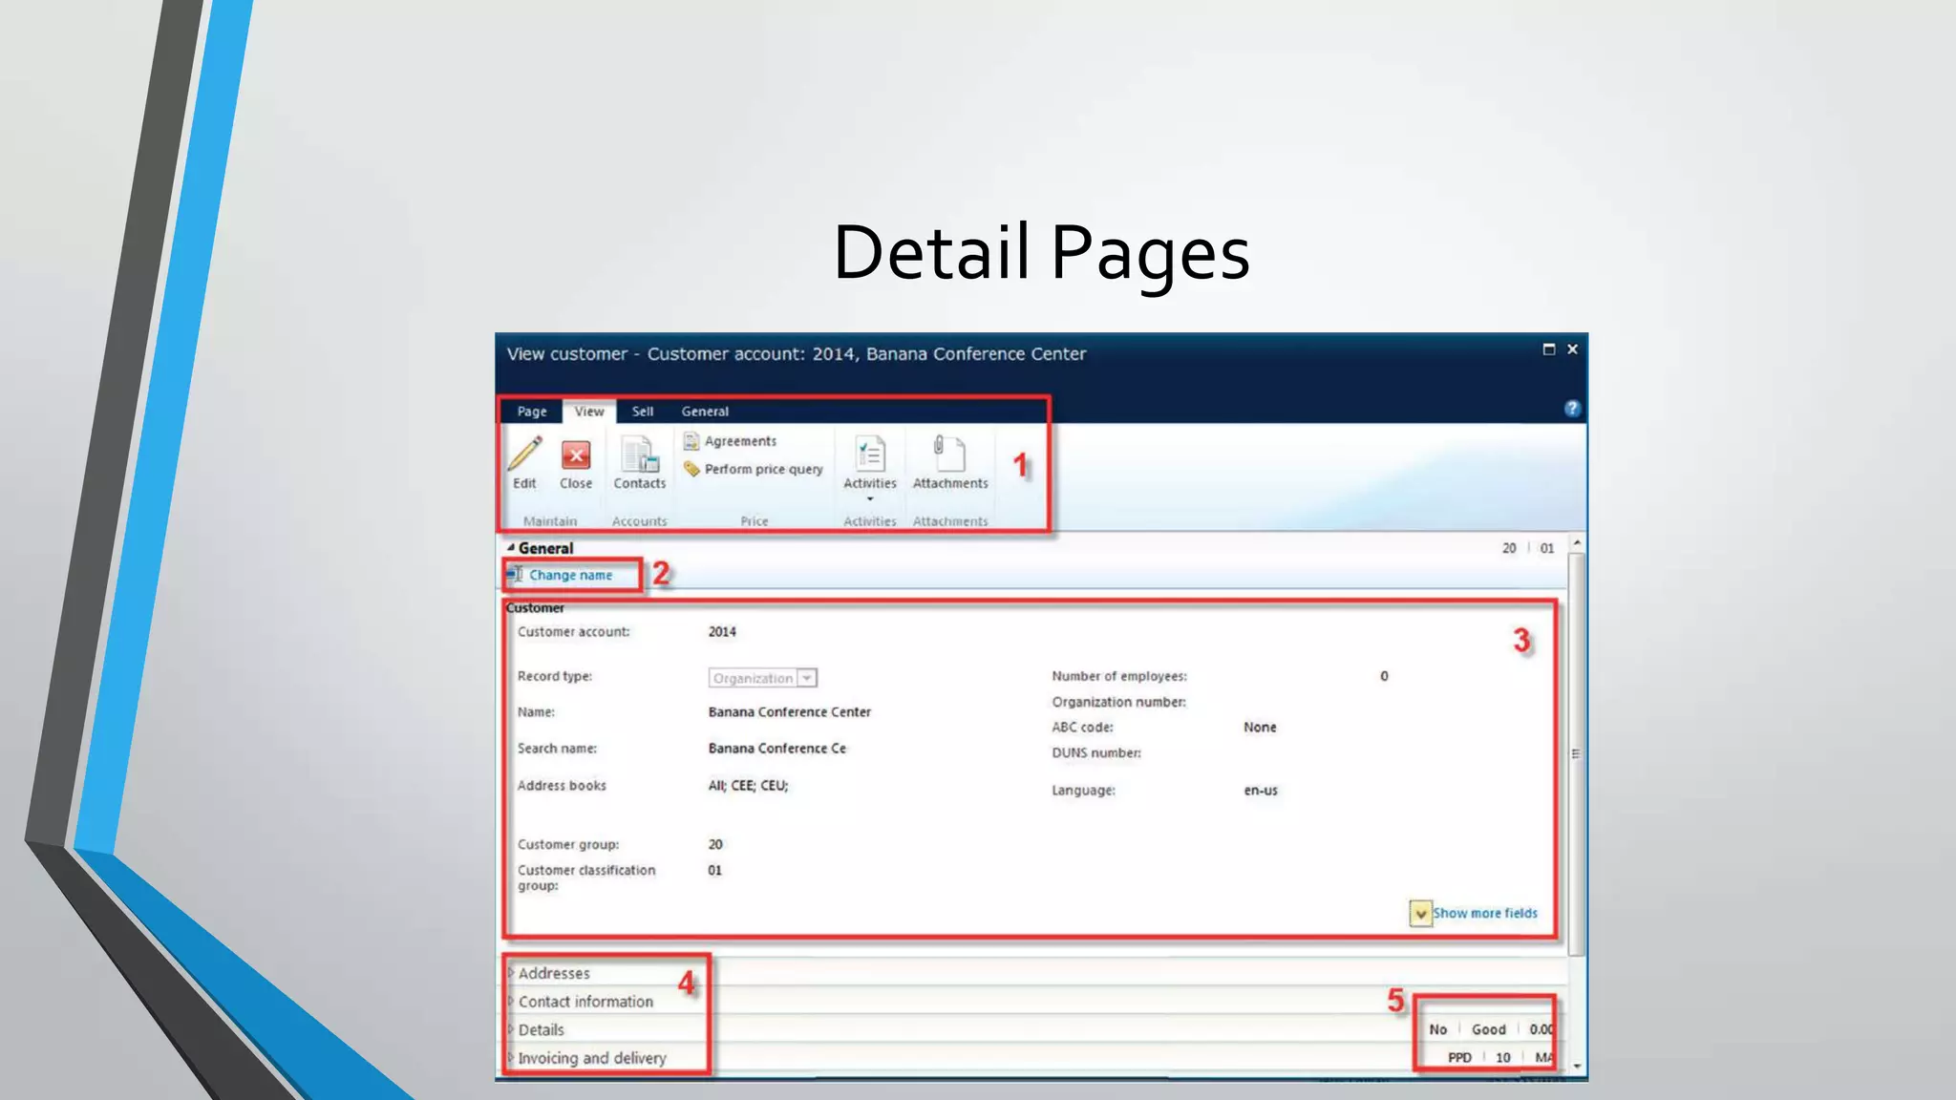The height and width of the screenshot is (1100, 1956).
Task: Expand the Contact information section
Action: pyautogui.click(x=511, y=1002)
